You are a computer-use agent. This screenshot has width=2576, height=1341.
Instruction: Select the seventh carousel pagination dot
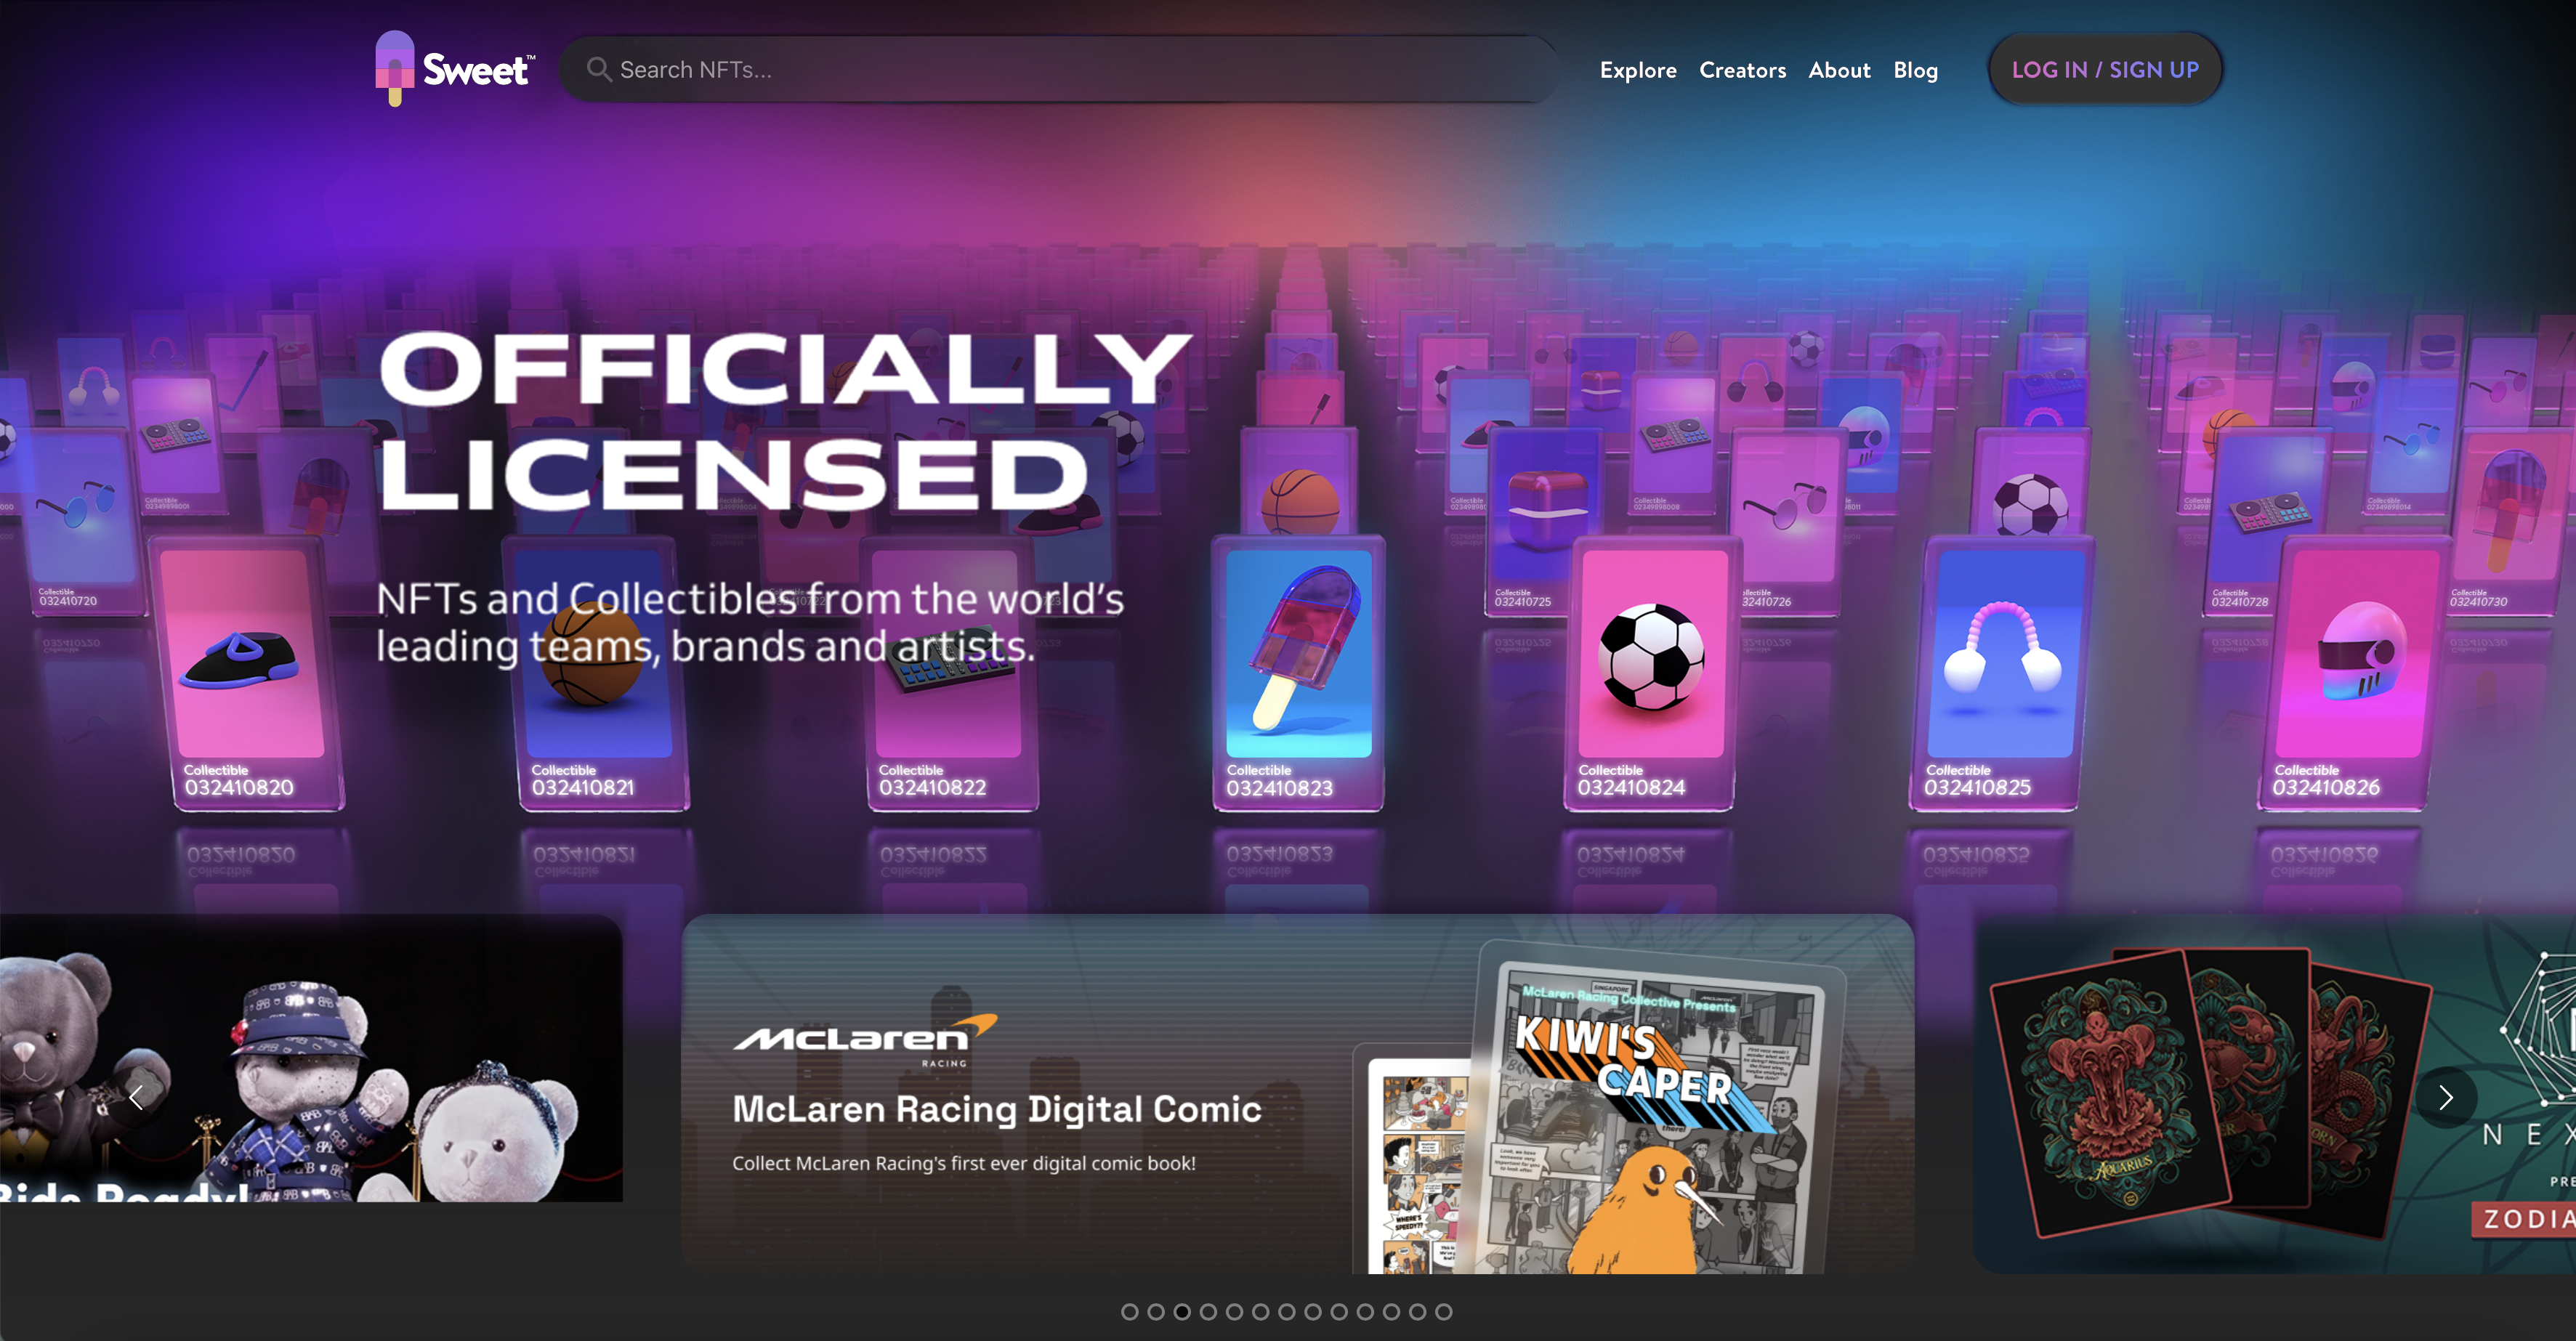(x=1286, y=1311)
